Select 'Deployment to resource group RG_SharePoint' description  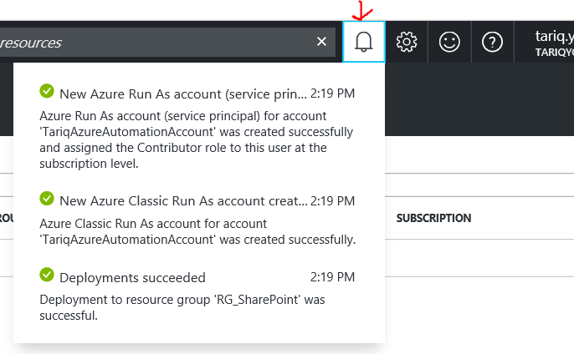(182, 307)
